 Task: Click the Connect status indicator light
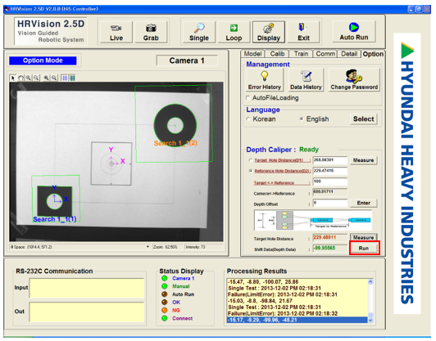coord(165,318)
